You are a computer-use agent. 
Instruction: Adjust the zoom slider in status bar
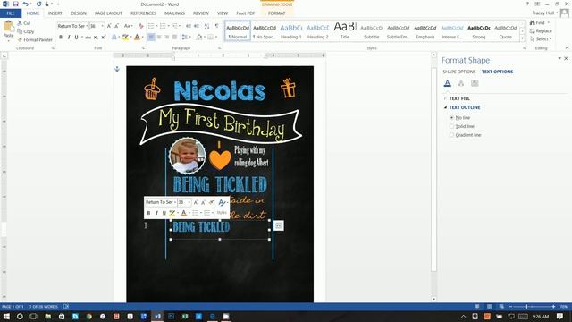(x=526, y=307)
